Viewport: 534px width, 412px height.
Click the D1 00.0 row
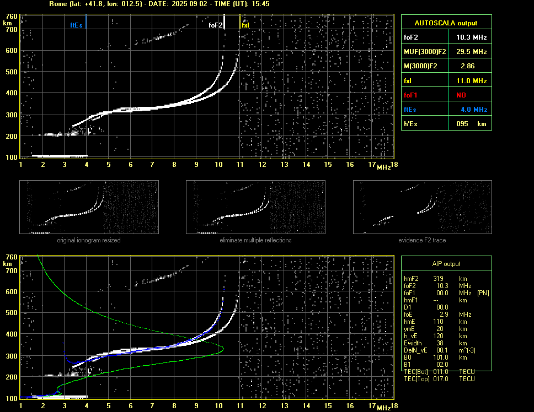pos(426,307)
